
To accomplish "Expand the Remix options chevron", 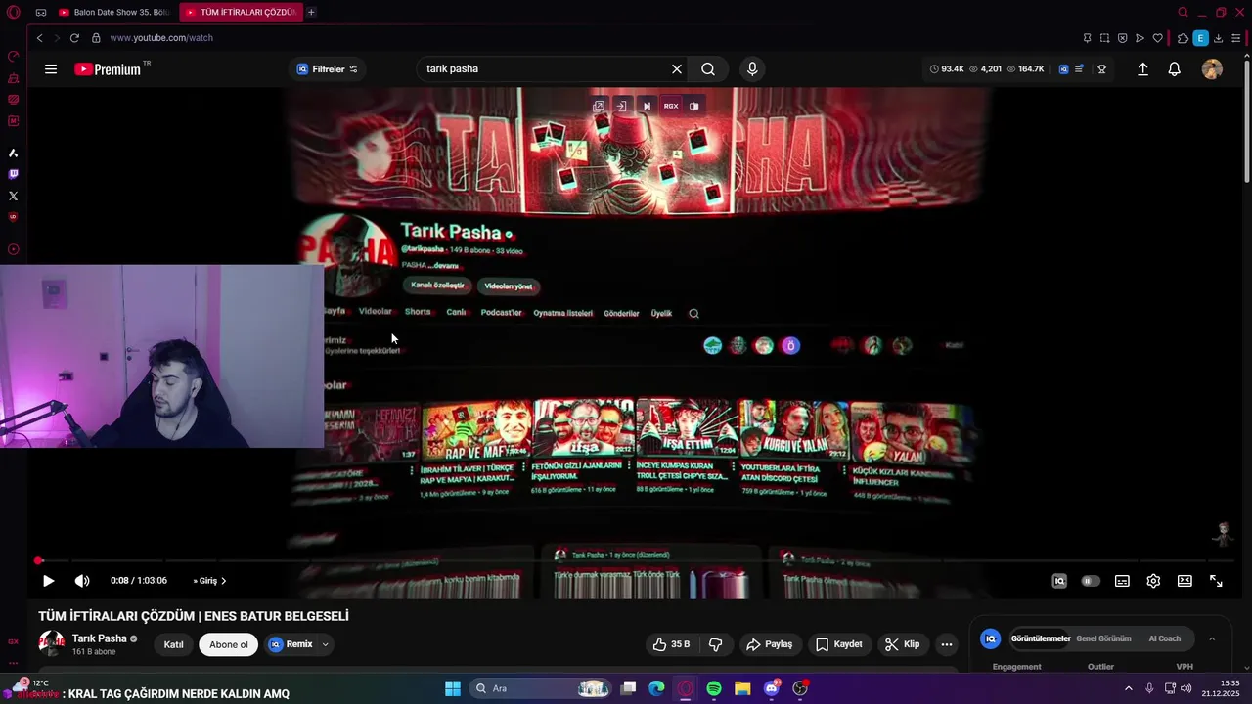I will [x=325, y=644].
